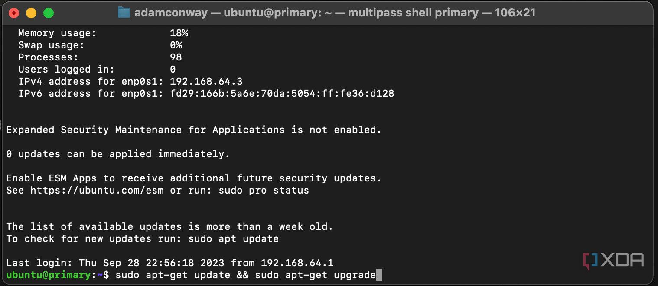The width and height of the screenshot is (658, 286).
Task: Click the green maximize window button
Action: (49, 13)
